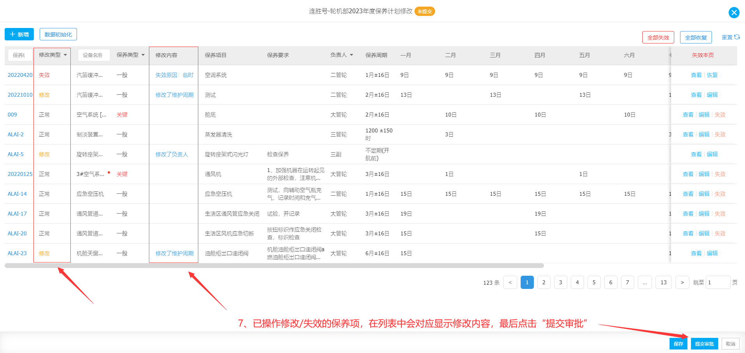Open maintenance item ALAI-14

17,194
